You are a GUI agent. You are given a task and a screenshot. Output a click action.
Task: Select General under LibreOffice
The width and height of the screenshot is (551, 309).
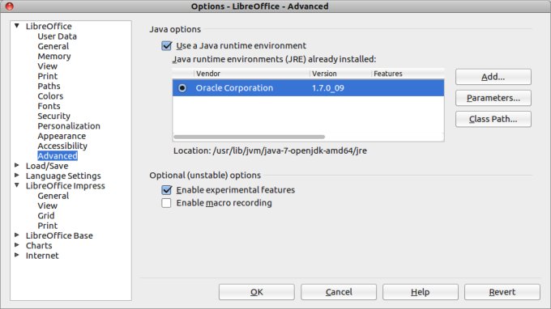[53, 46]
